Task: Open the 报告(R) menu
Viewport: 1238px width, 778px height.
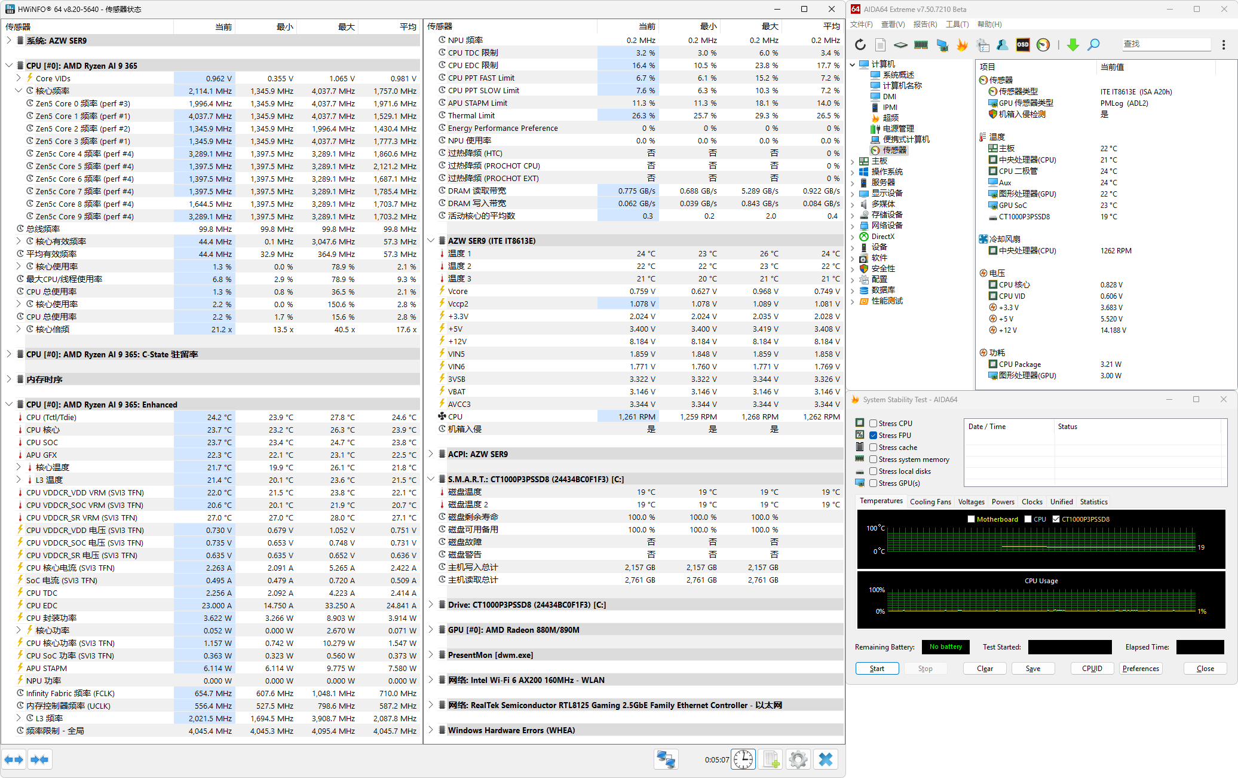Action: (x=924, y=24)
